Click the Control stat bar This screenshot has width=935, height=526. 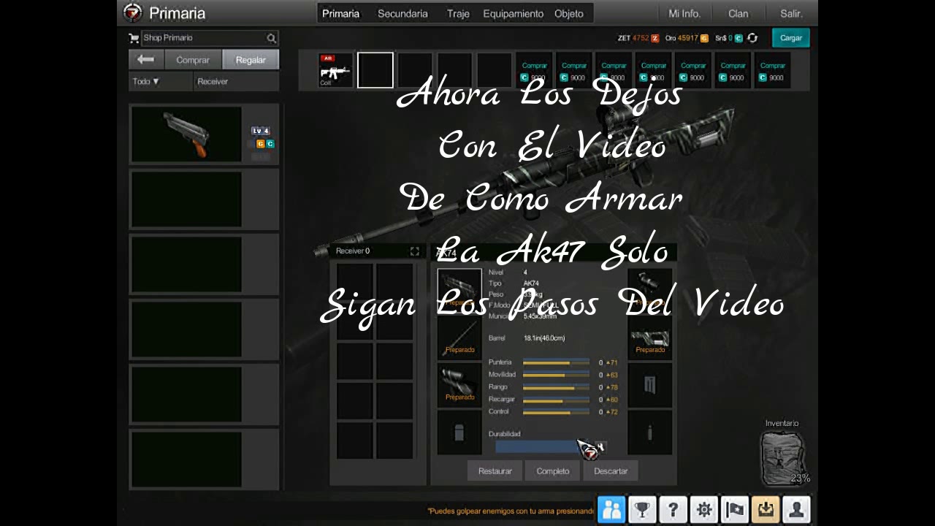click(x=556, y=412)
